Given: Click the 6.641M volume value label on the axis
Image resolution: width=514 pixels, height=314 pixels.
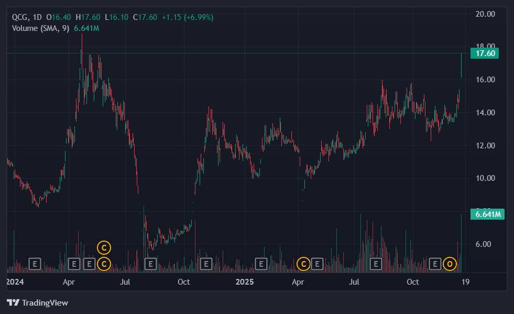Looking at the screenshot, I should point(487,214).
